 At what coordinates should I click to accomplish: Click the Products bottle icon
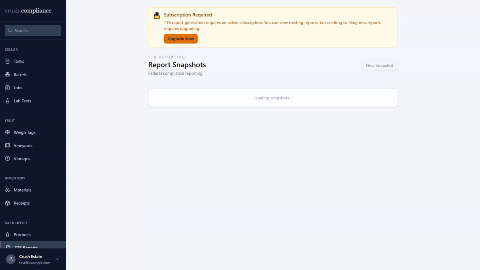pyautogui.click(x=7, y=235)
